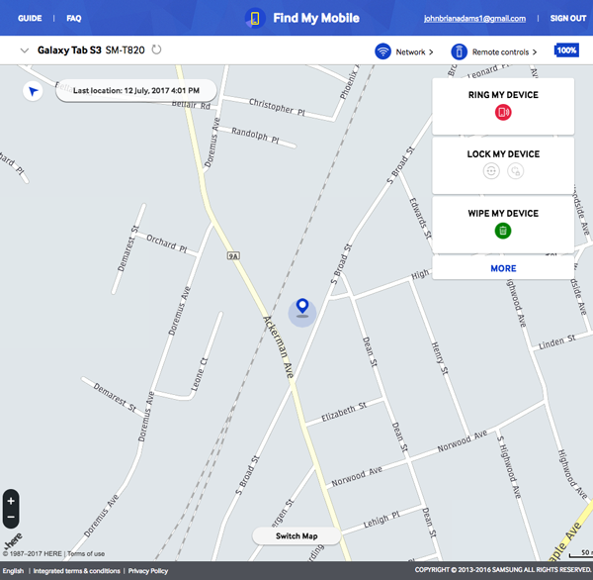
Task: Open the WIPE MY DEVICE card
Action: (503, 225)
